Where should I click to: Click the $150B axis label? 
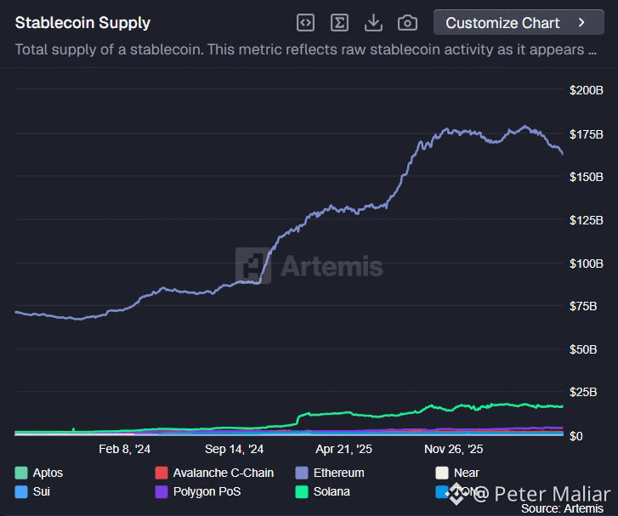(586, 177)
